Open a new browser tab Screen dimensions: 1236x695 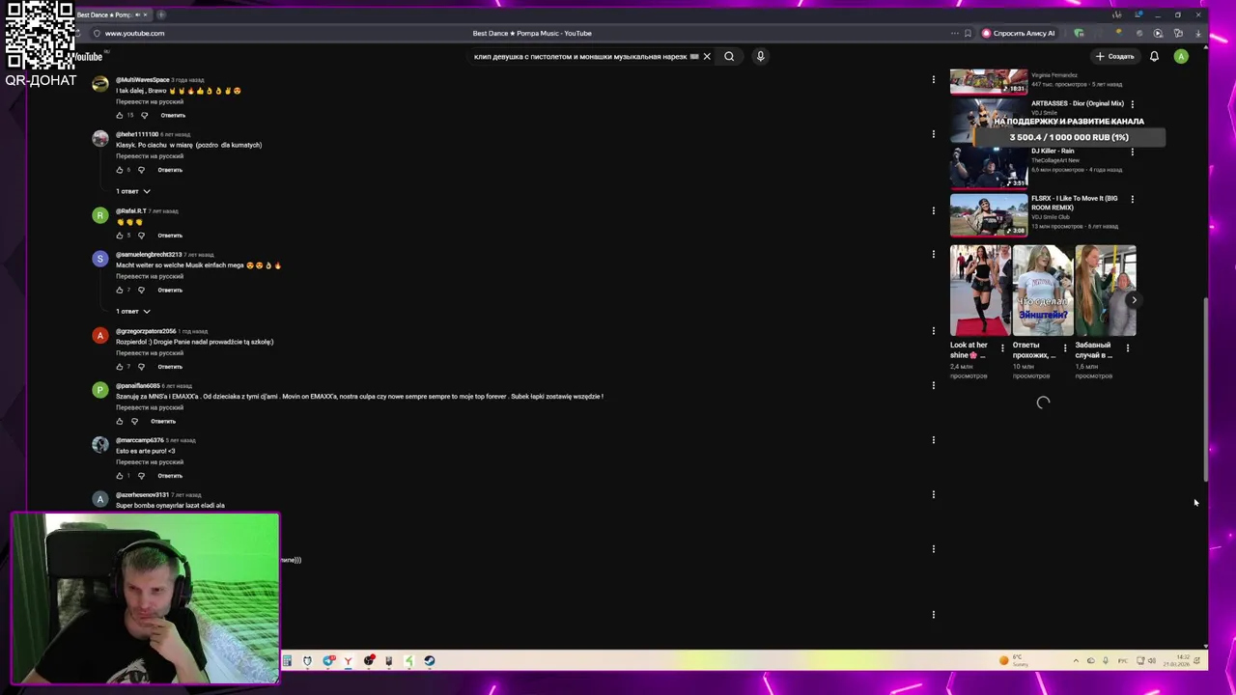161,14
